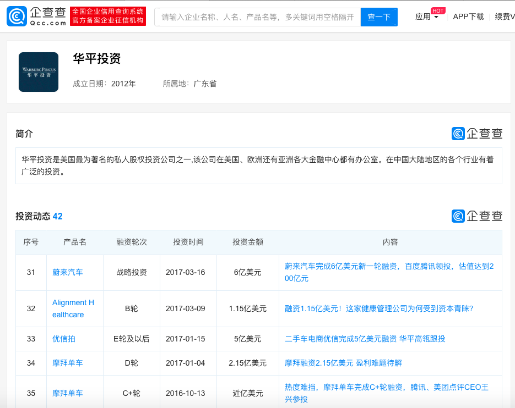515x408 pixels.
Task: Click the row number 33 cell
Action: point(31,339)
